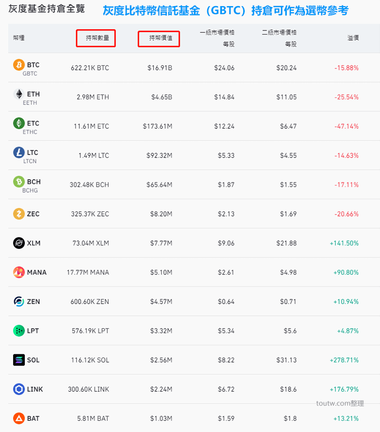The height and width of the screenshot is (432, 380).
Task: Click the Ethereum ETH coin icon
Action: tap(19, 94)
